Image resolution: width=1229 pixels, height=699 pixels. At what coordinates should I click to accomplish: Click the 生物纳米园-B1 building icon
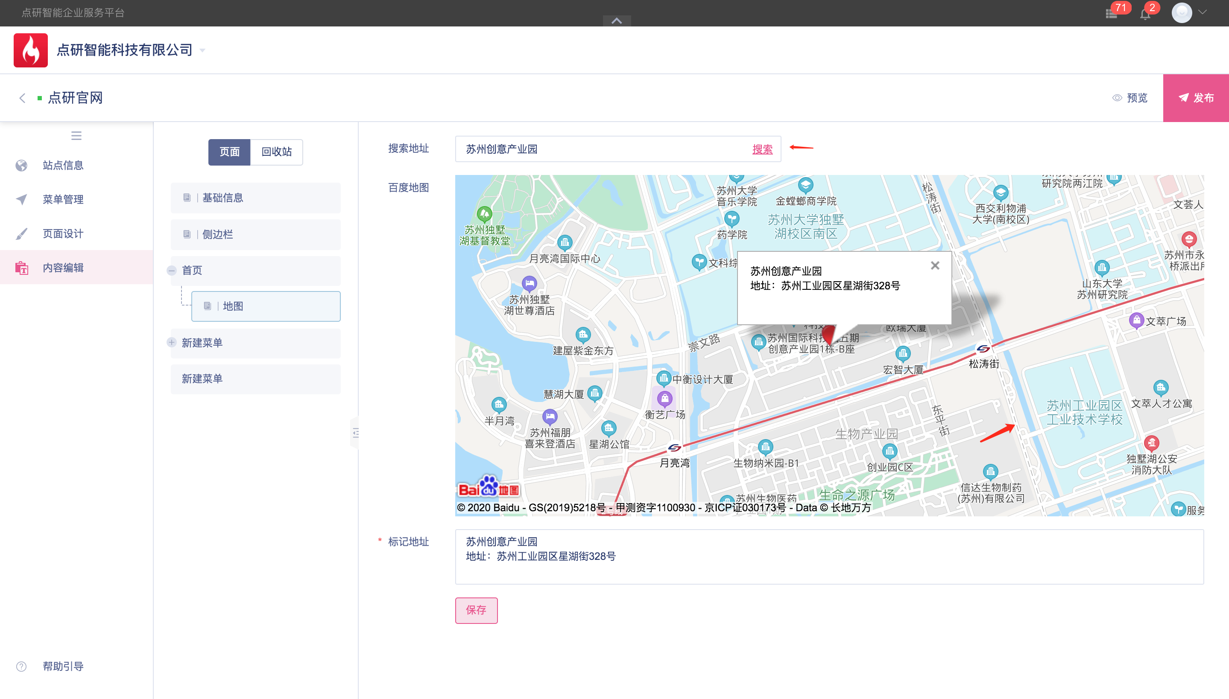765,447
